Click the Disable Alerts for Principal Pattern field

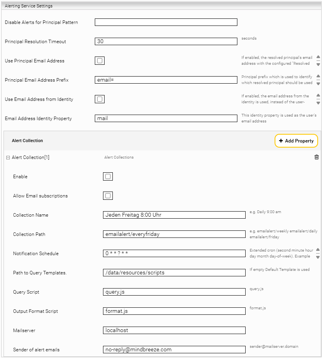(x=166, y=22)
